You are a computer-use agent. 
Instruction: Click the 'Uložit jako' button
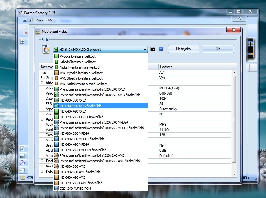(183, 49)
